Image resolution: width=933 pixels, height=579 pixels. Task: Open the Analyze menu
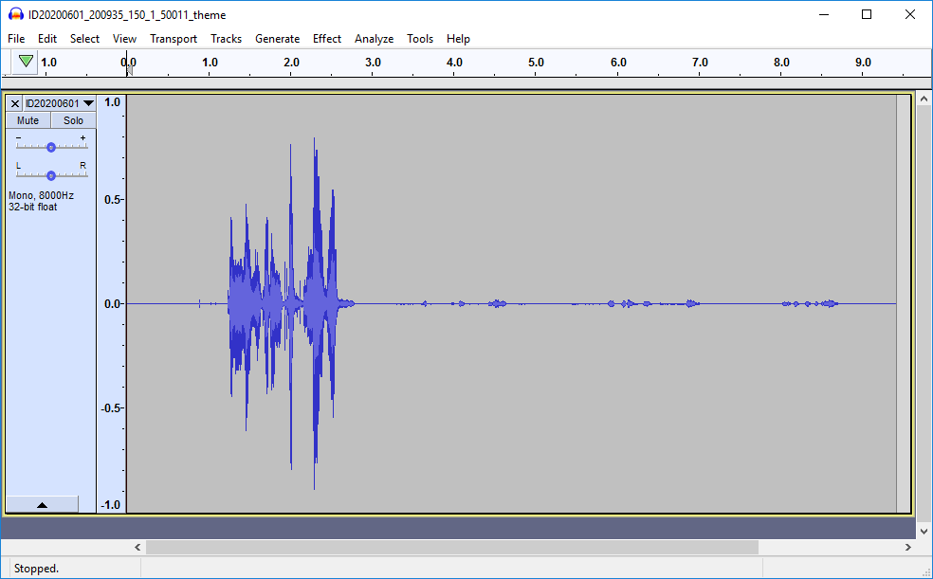point(374,39)
